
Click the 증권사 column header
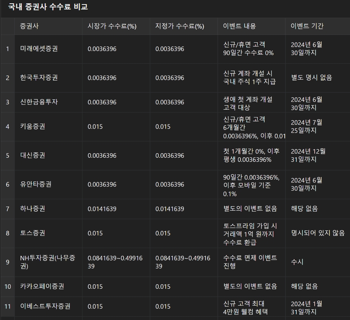(48, 26)
